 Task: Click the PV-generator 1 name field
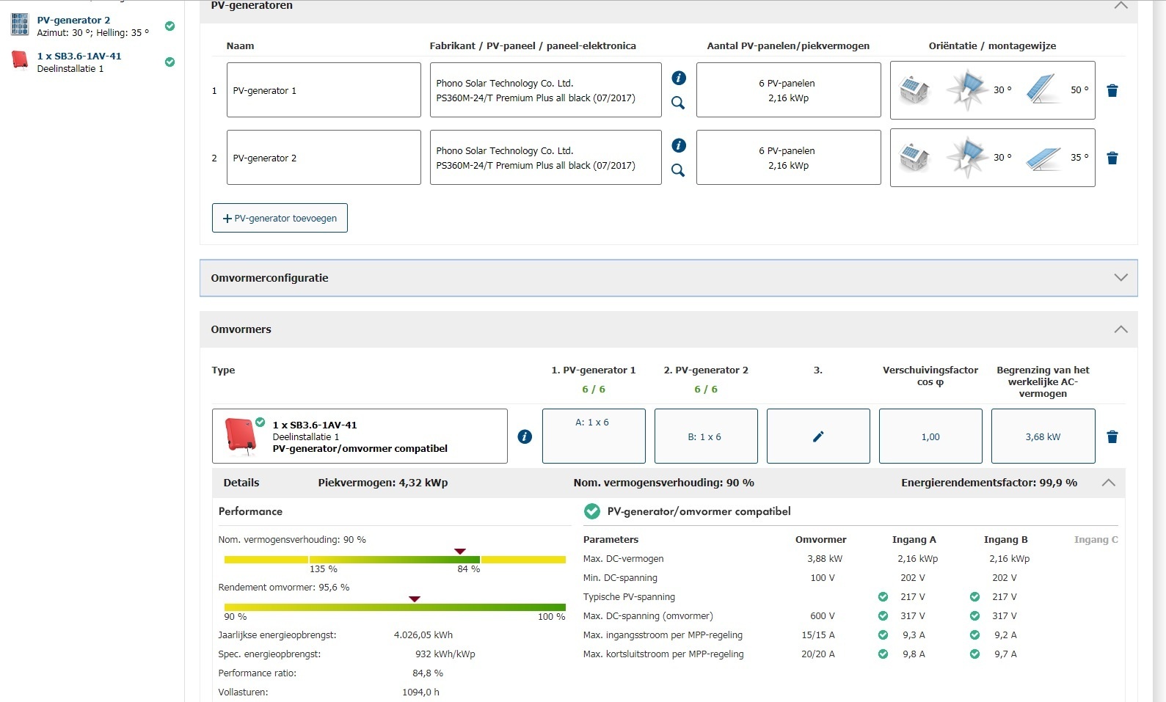[324, 90]
